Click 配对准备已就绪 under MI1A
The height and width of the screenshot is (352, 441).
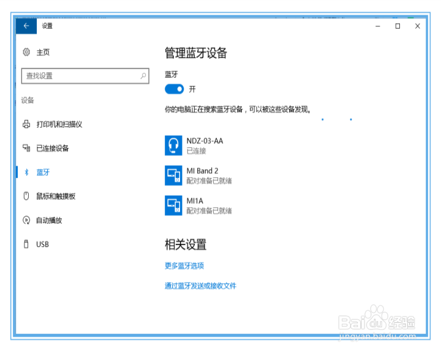tap(209, 211)
